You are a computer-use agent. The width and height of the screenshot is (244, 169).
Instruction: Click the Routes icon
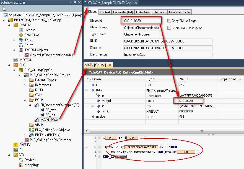21,45
